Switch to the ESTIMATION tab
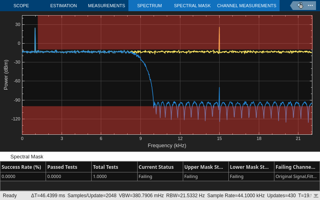The width and height of the screenshot is (320, 200). coord(64,6)
